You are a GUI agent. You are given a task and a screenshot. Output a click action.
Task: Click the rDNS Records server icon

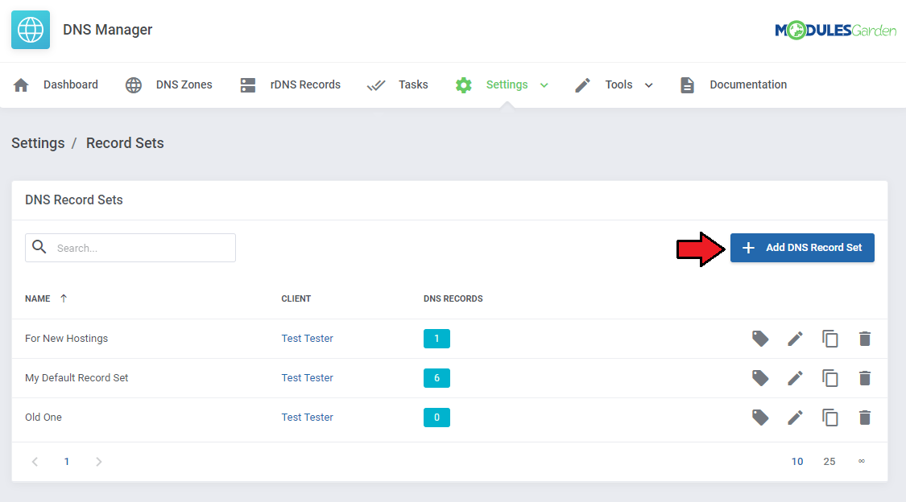coord(248,84)
